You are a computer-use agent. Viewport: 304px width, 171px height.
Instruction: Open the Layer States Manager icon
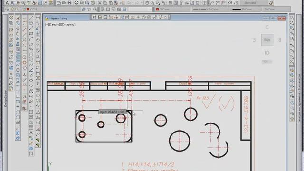[95, 9]
